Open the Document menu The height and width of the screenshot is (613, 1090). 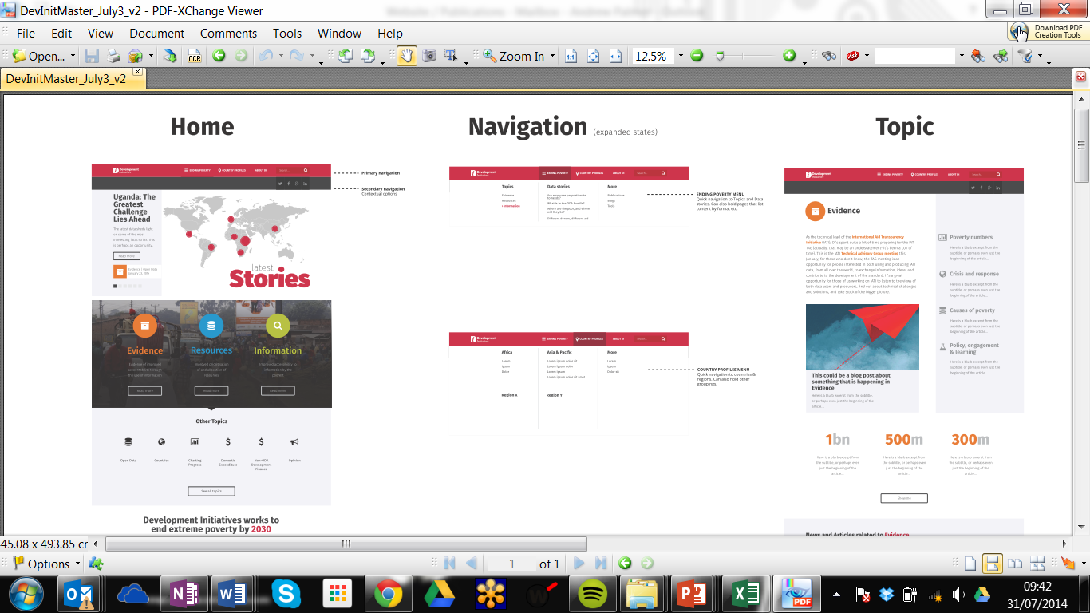pyautogui.click(x=157, y=33)
